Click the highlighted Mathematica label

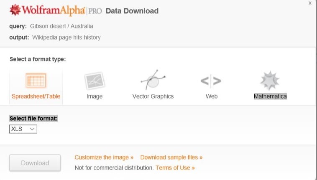(270, 96)
